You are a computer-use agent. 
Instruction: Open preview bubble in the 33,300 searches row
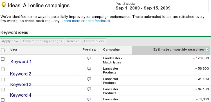pyautogui.click(x=89, y=99)
